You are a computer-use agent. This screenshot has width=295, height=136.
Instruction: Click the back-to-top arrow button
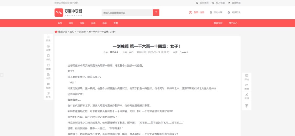pos(246,106)
